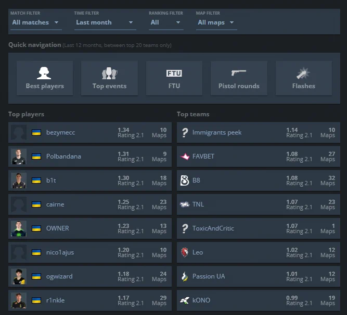
Task: Open the Best players quick navigation tile
Action: point(45,78)
